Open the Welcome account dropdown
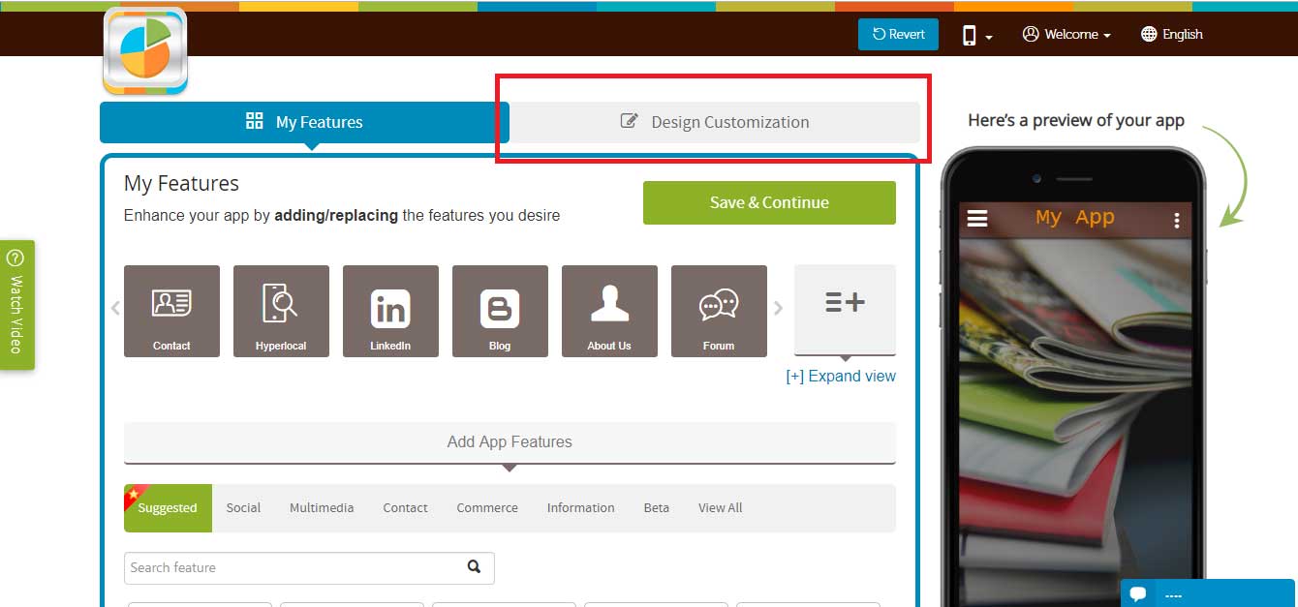 [x=1066, y=34]
